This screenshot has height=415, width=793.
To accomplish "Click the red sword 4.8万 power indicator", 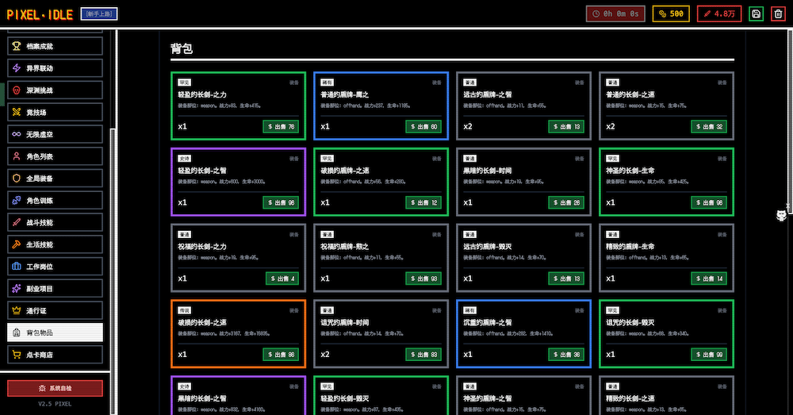I will pyautogui.click(x=719, y=13).
